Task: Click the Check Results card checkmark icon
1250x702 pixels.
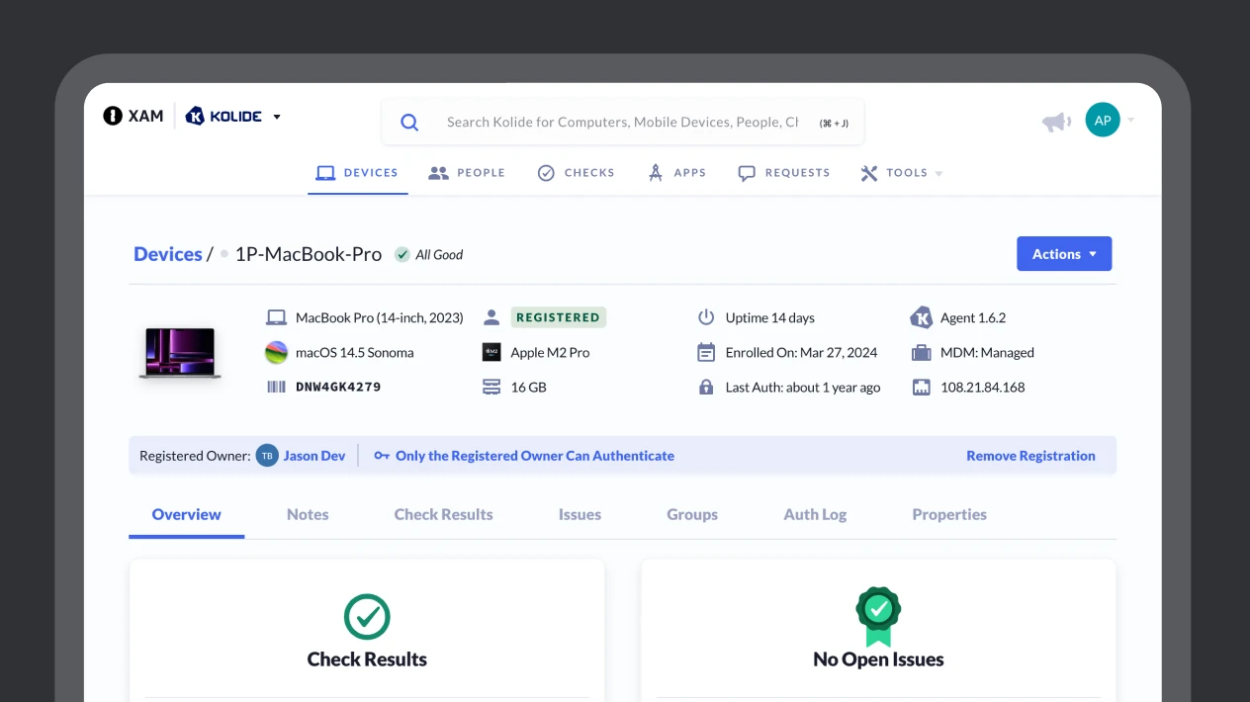Action: (367, 616)
